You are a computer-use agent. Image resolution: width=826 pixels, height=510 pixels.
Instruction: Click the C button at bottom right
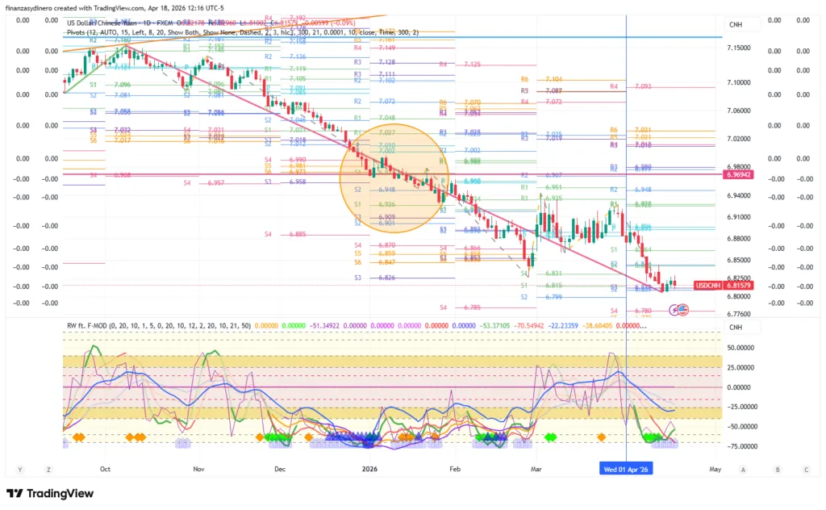(x=805, y=469)
